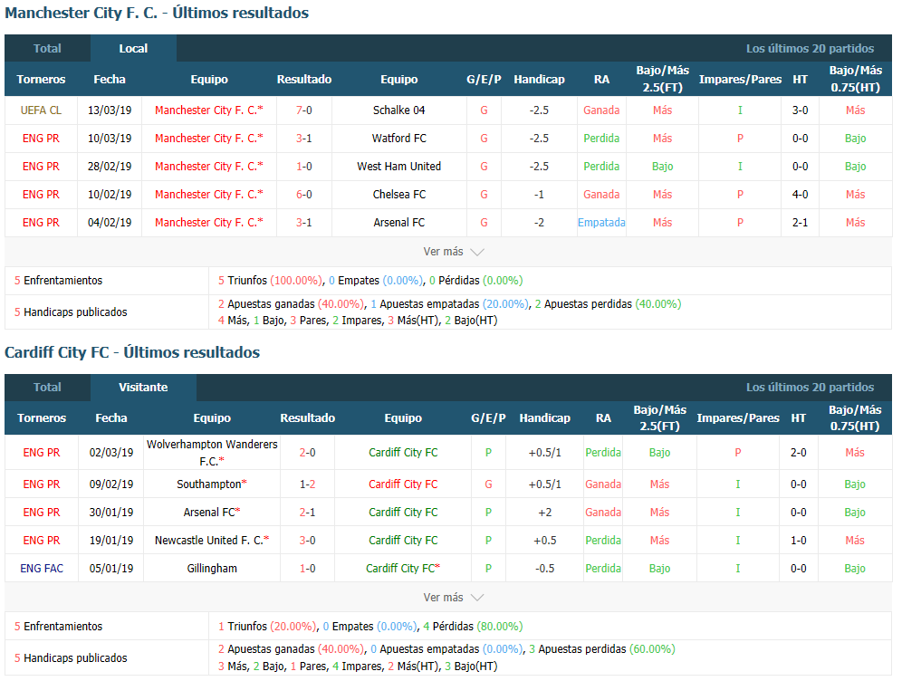The width and height of the screenshot is (902, 681).
Task: Click Bajo FT cell in West Ham row
Action: point(662,167)
